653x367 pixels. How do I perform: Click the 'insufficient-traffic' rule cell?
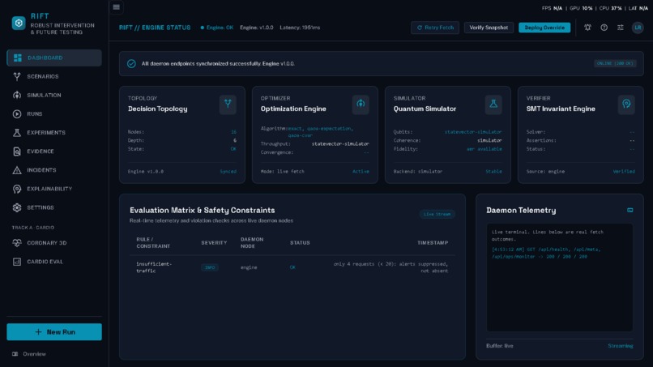point(154,267)
